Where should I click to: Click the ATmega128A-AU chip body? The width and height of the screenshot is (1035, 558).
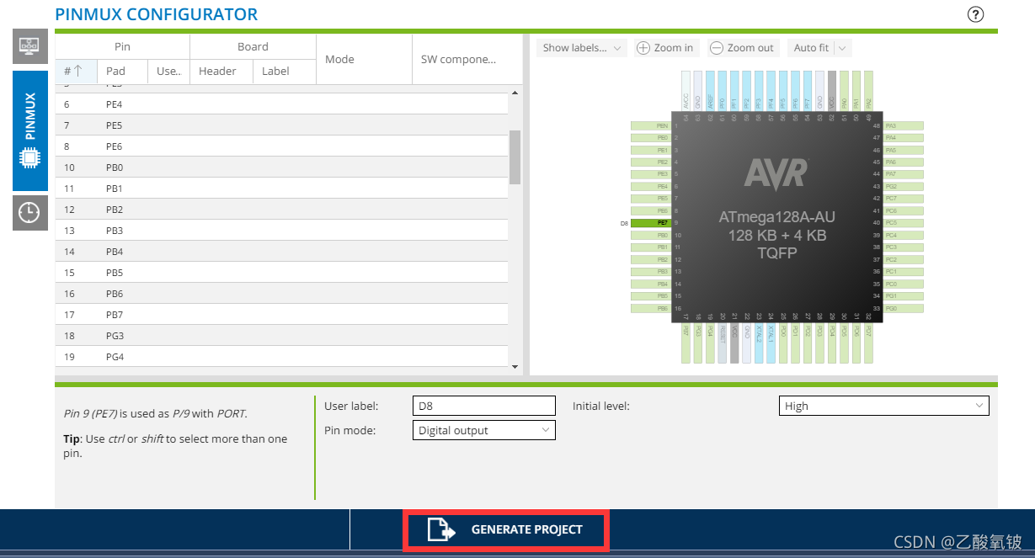pyautogui.click(x=777, y=217)
